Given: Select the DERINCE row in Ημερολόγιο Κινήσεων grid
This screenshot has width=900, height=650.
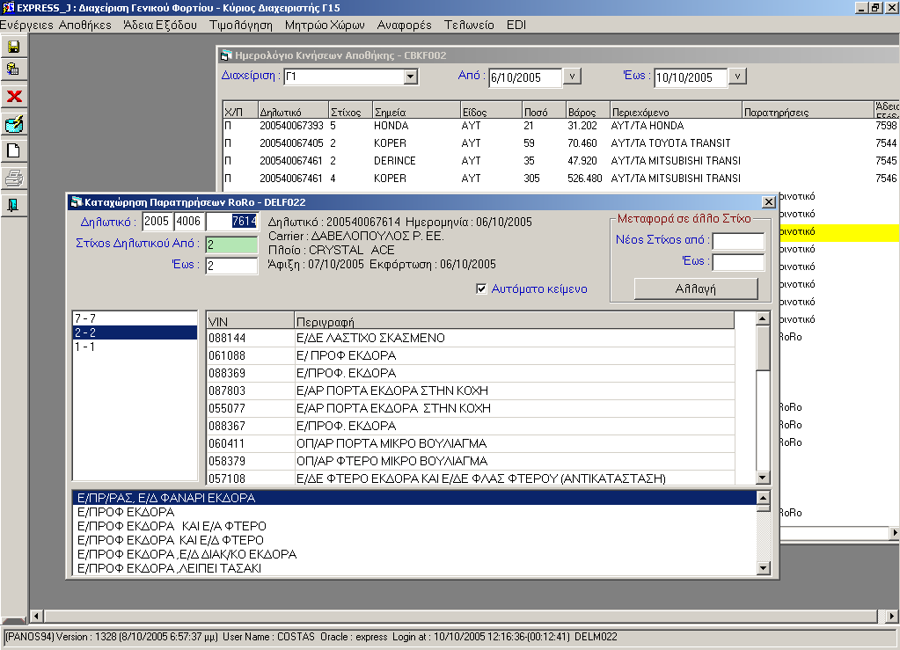Looking at the screenshot, I should 560,161.
